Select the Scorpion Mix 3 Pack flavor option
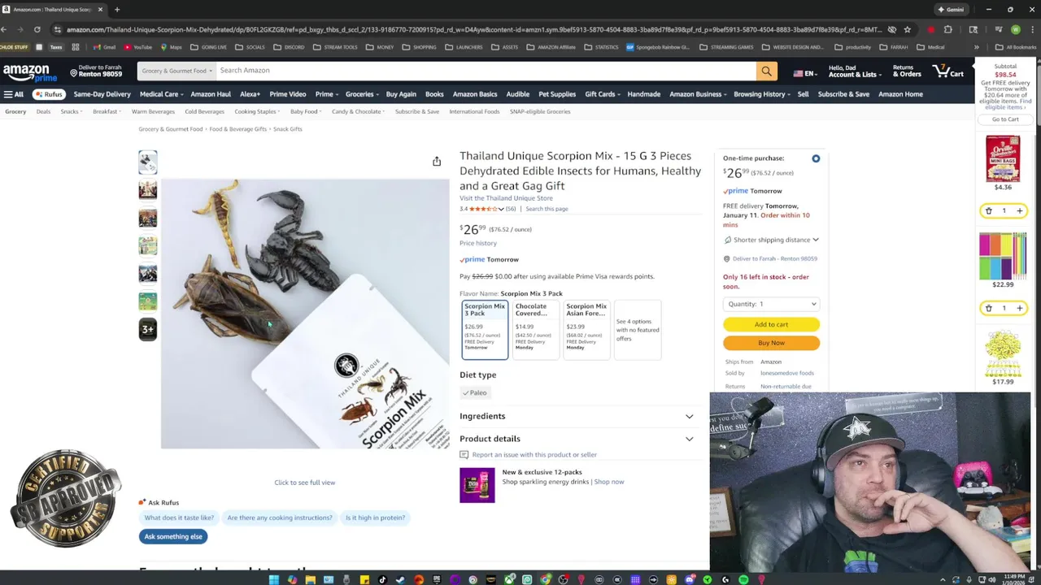 point(485,329)
